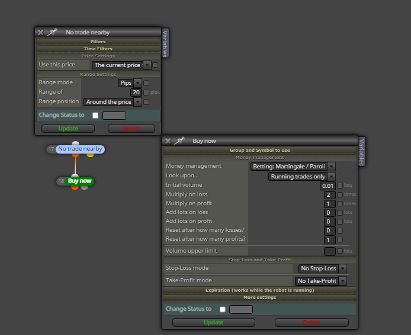Tick checkbox beside The current price

[x=155, y=65]
